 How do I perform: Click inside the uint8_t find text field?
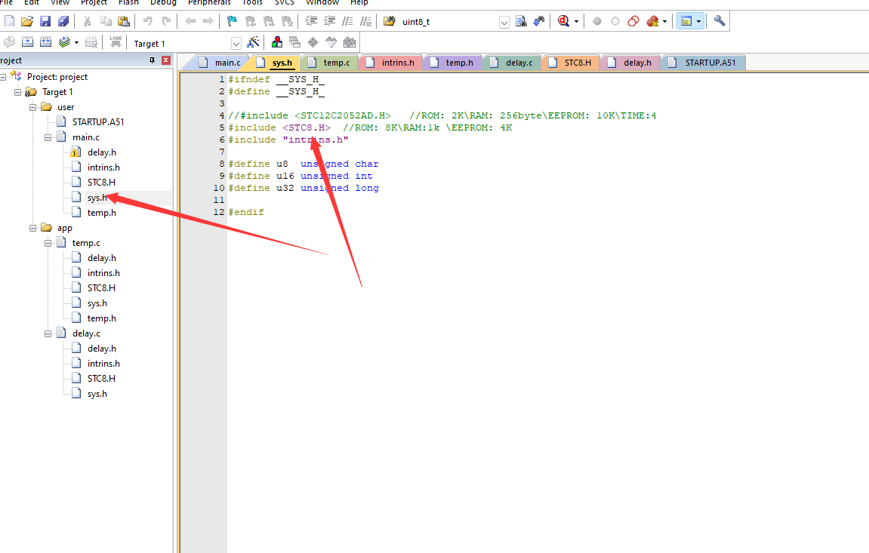point(449,22)
